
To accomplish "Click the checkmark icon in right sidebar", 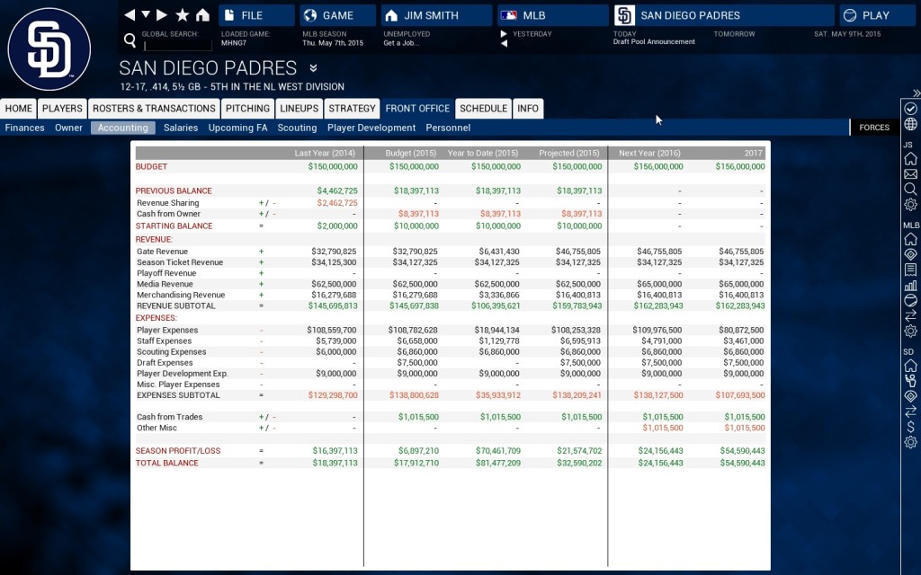I will 910,108.
